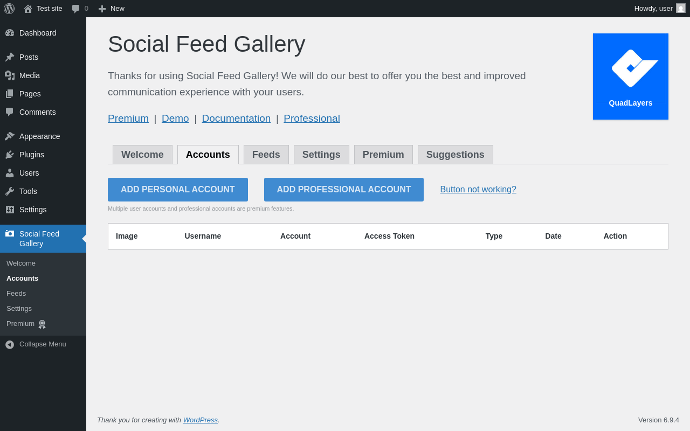Switch to the Suggestions tab

[x=456, y=155]
